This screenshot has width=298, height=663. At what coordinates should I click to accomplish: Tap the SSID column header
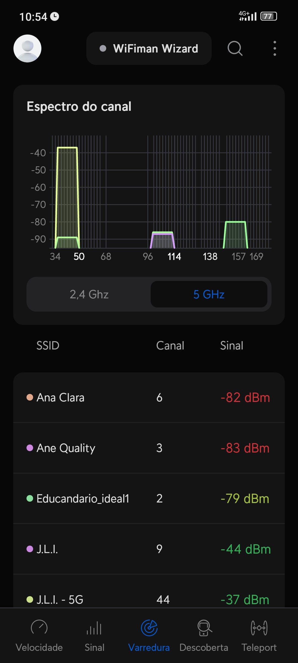click(48, 345)
